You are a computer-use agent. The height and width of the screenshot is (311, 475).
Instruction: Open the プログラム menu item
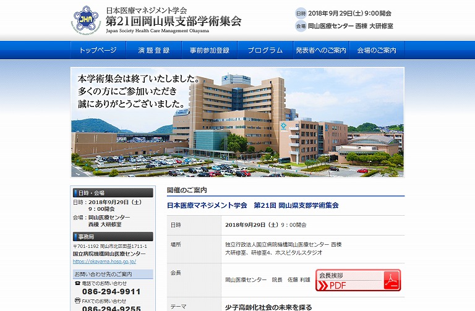pos(265,50)
